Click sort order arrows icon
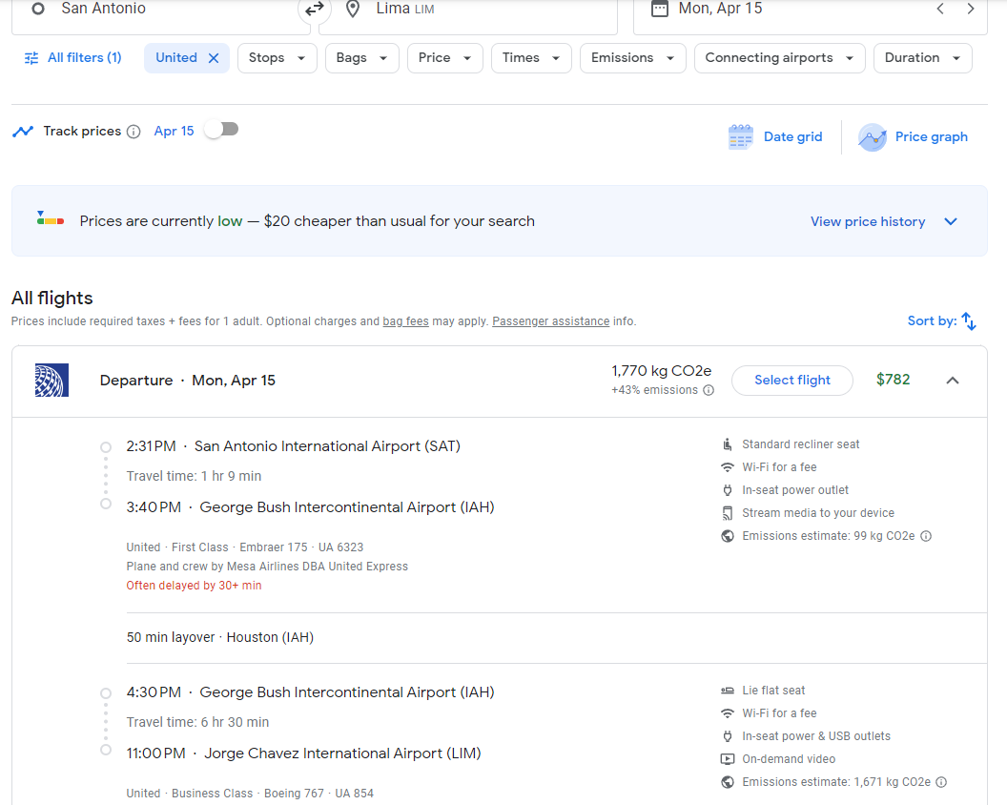The height and width of the screenshot is (805, 1007). [969, 321]
